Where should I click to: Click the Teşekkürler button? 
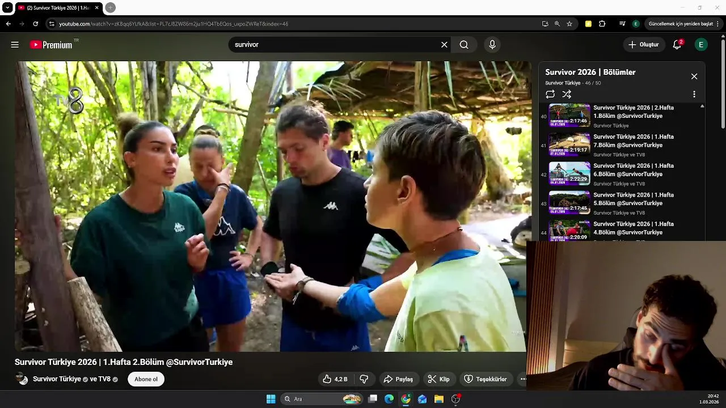tap(486, 379)
